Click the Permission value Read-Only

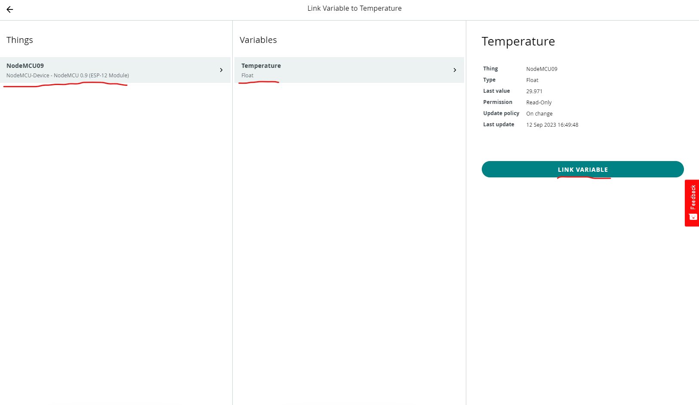[539, 102]
